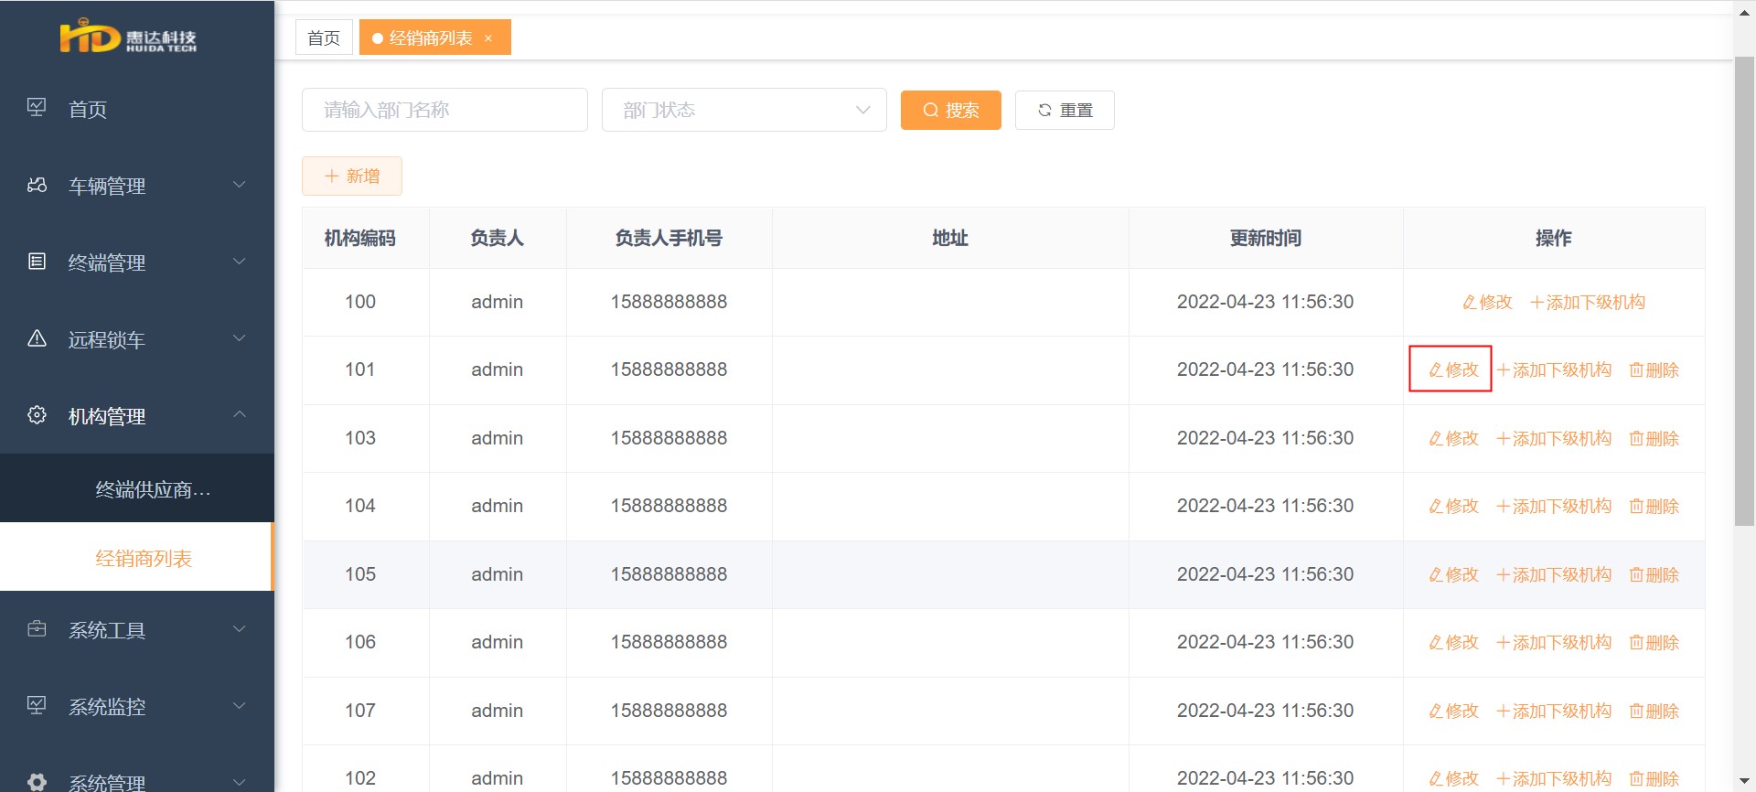The image size is (1756, 792).
Task: Click the 操作 column header
Action: [1554, 238]
